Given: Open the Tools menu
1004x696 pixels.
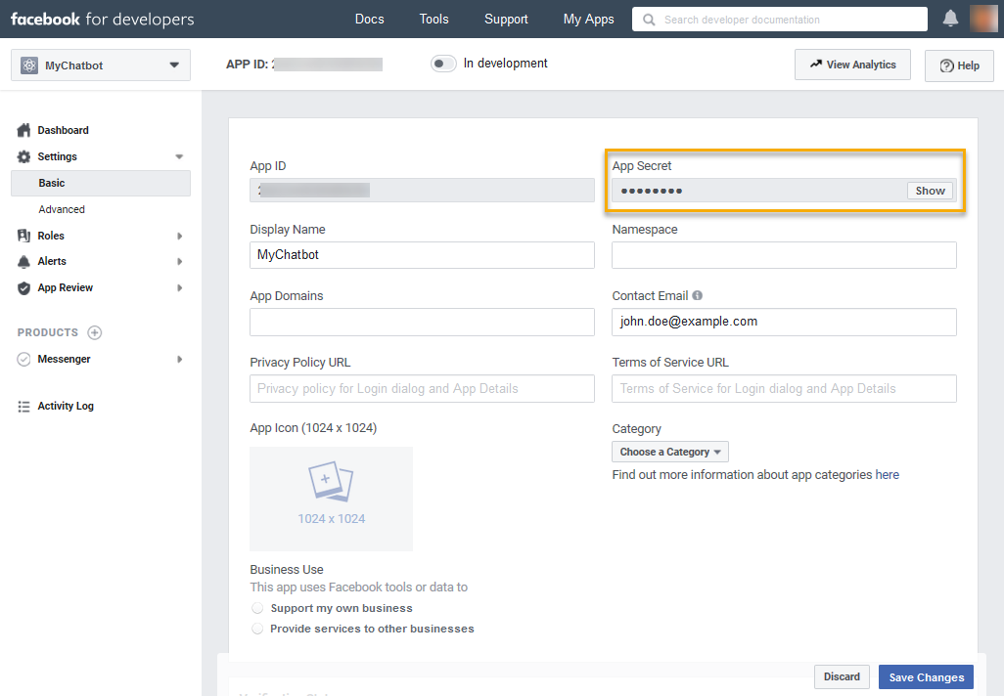Looking at the screenshot, I should click(x=434, y=20).
